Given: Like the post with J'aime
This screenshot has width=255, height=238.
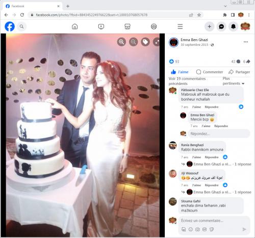Looking at the screenshot, I should [x=180, y=72].
